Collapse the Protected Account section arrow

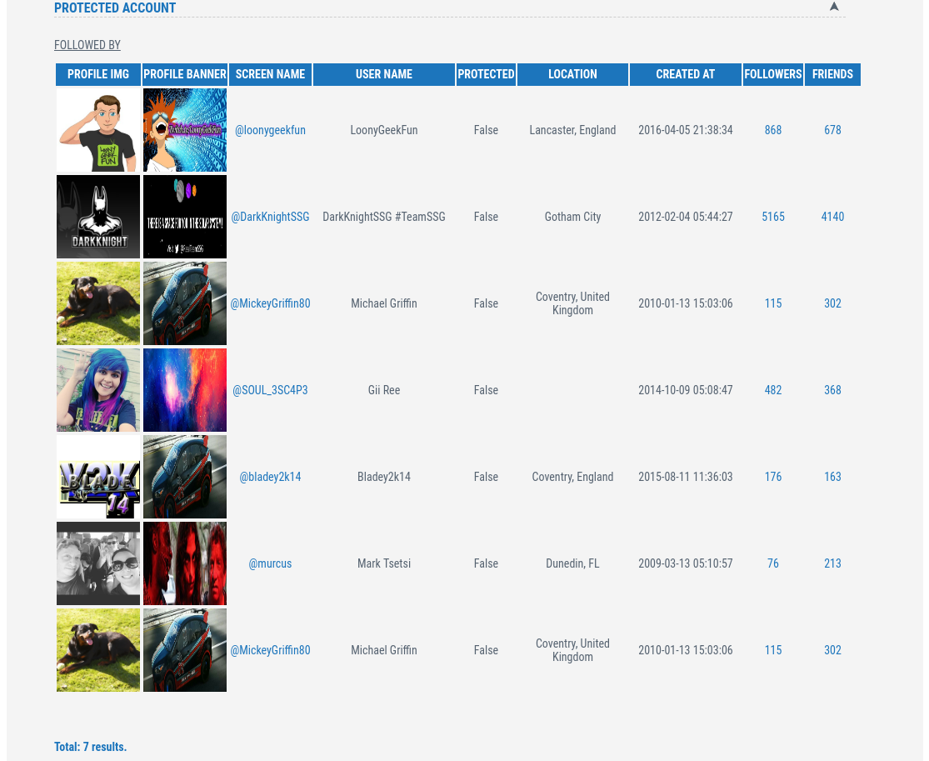tap(834, 7)
